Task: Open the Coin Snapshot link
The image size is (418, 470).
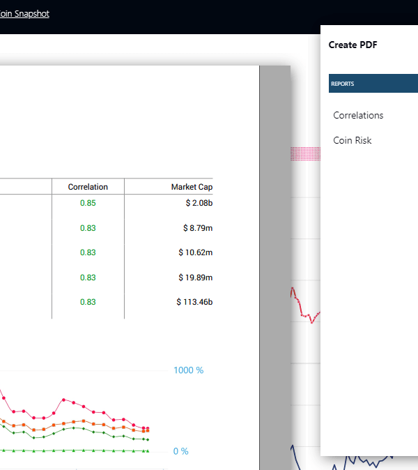Action: (x=24, y=13)
